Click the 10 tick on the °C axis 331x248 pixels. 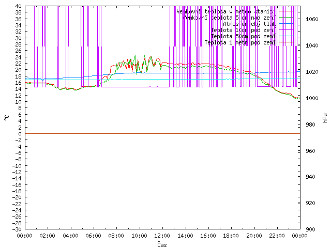pyautogui.click(x=19, y=102)
